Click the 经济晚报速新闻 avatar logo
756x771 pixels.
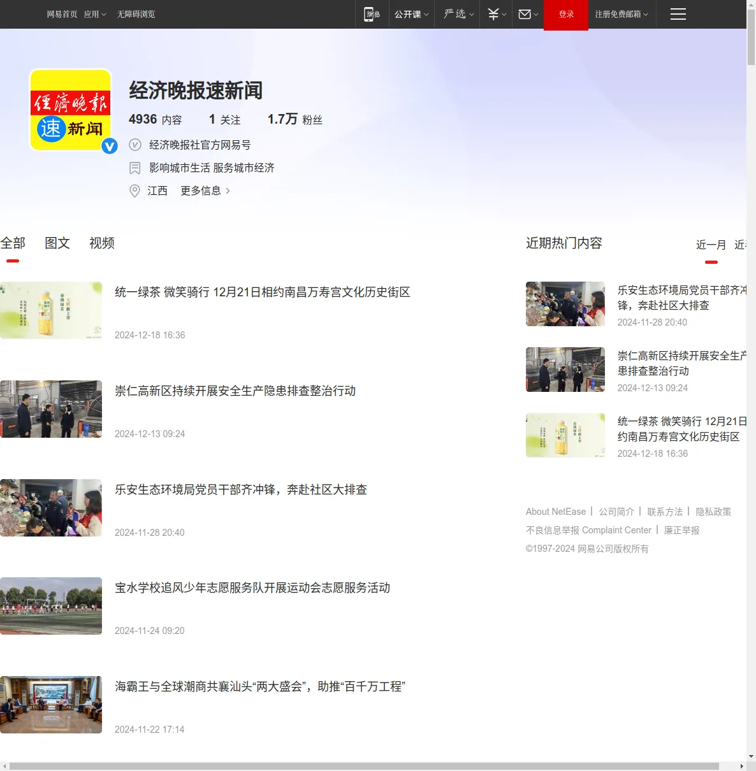pos(71,110)
